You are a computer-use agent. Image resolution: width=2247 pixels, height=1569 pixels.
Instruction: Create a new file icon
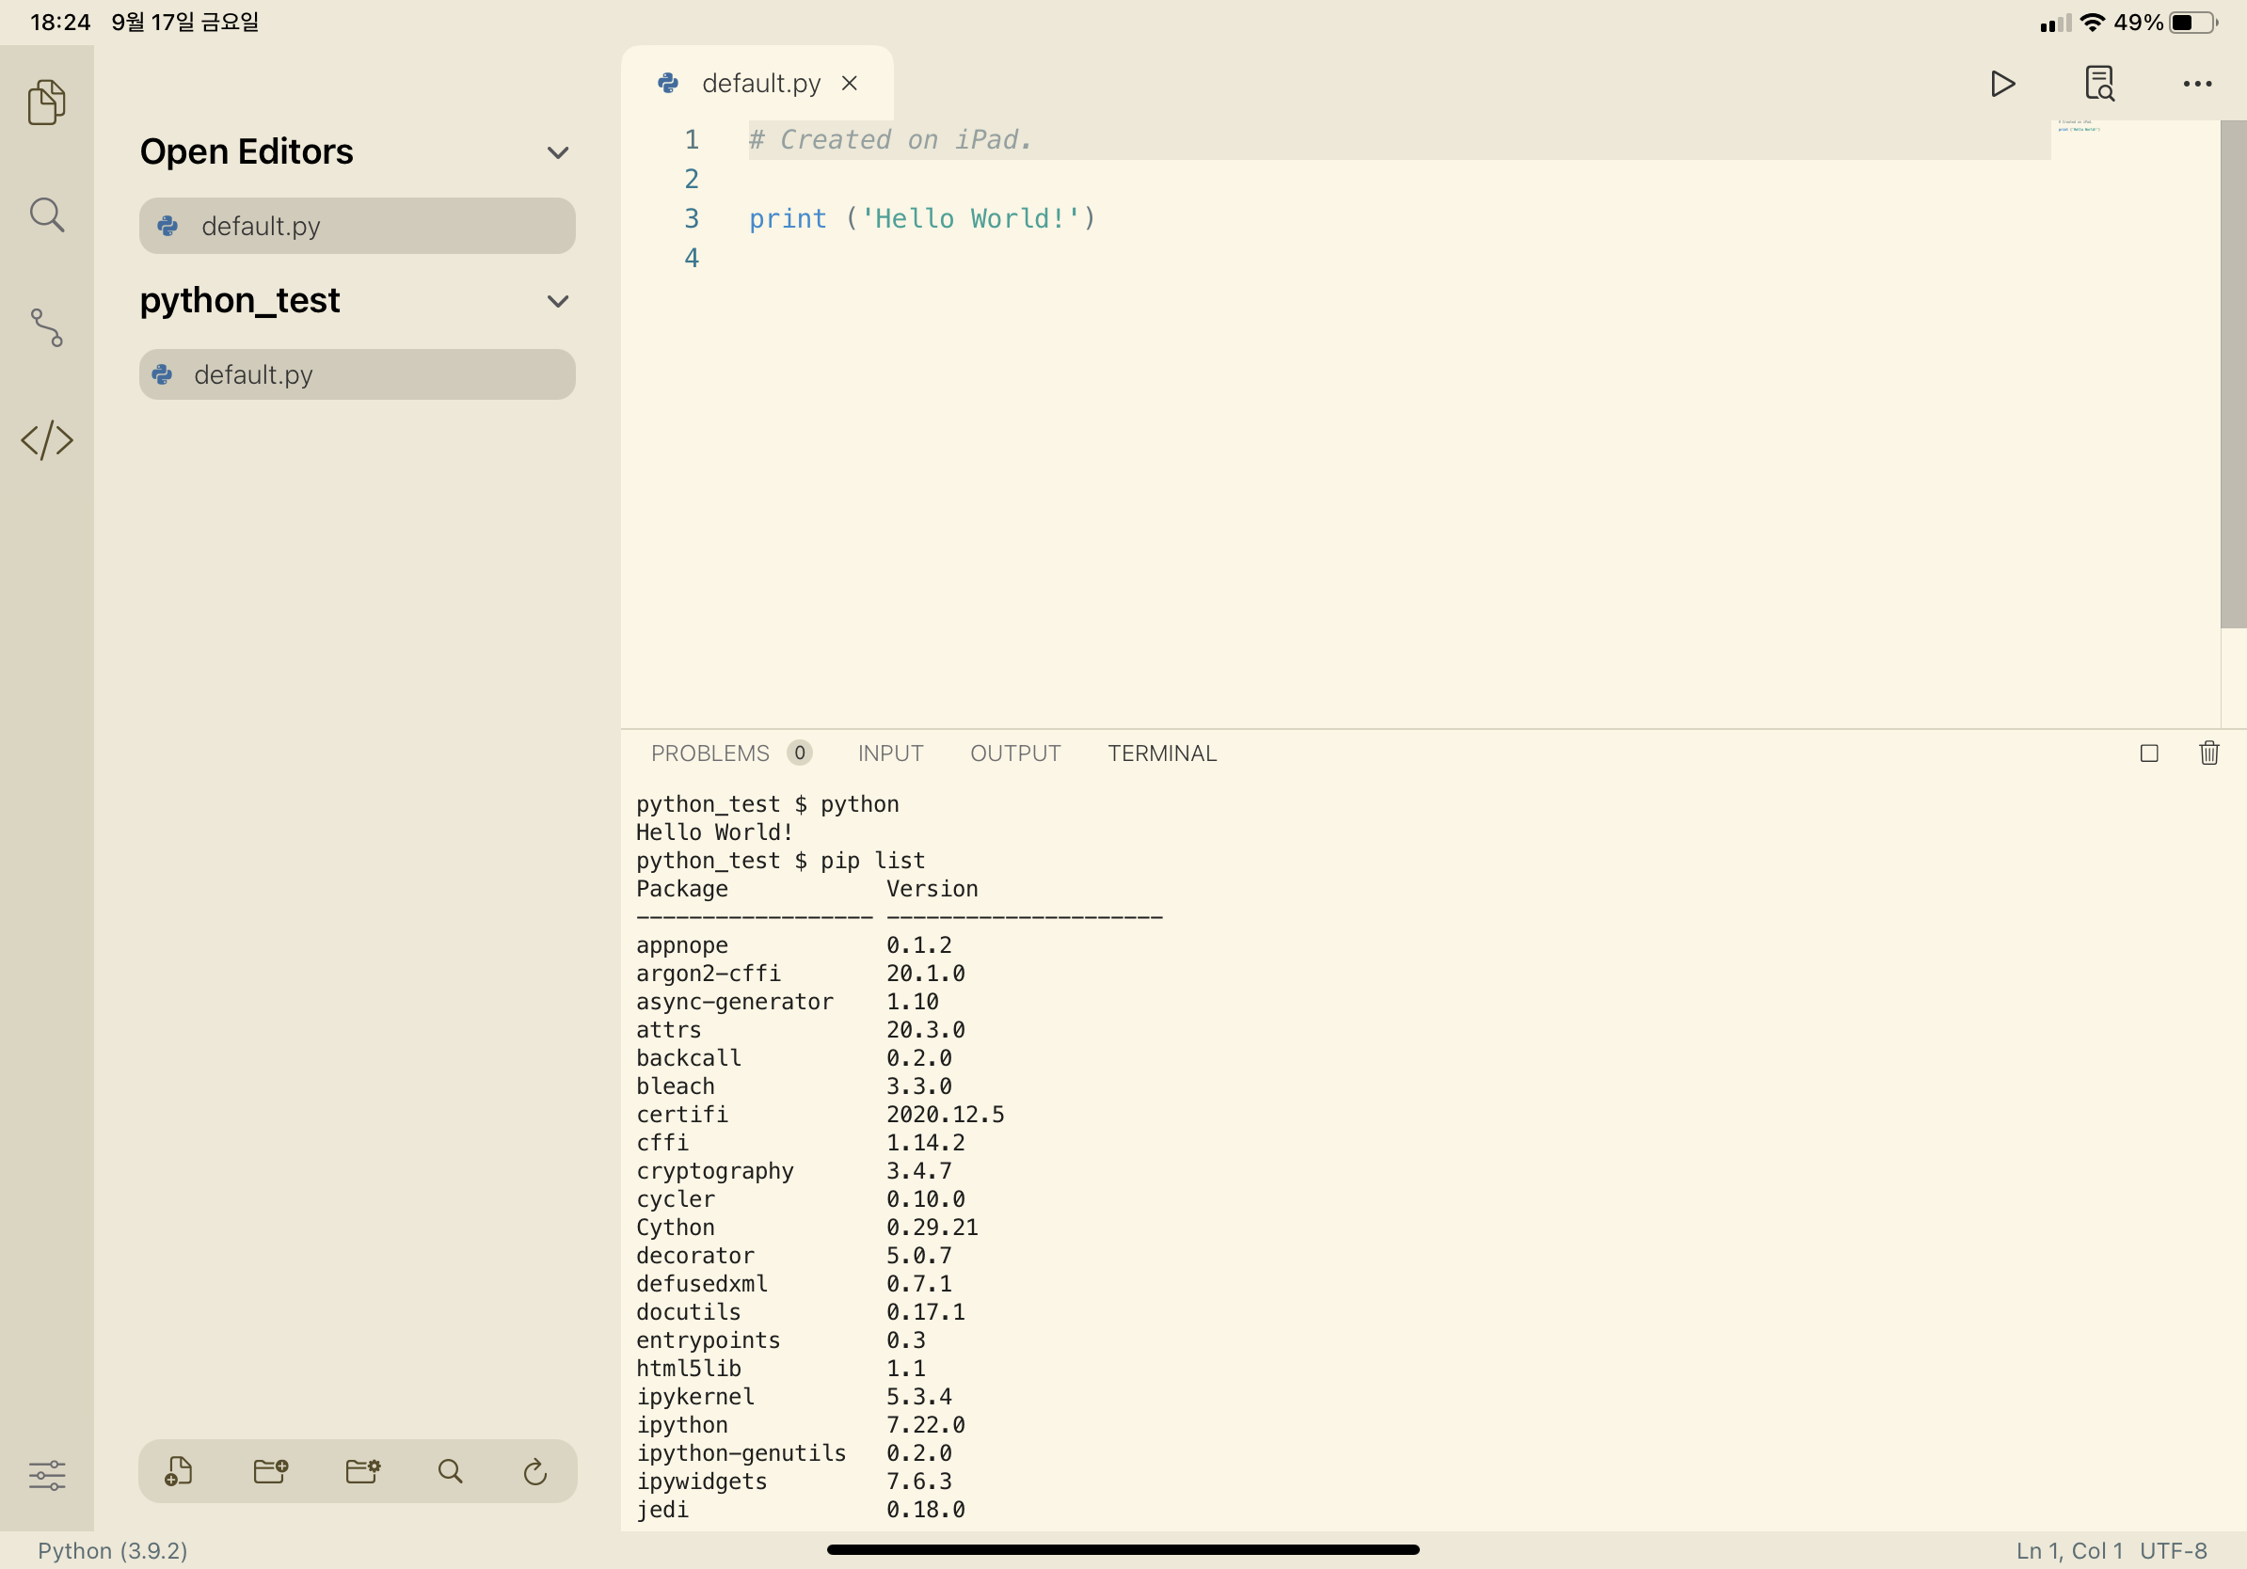178,1471
